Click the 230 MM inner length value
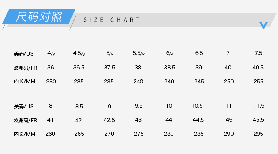The width and height of the screenshot is (278, 154). pos(51,82)
